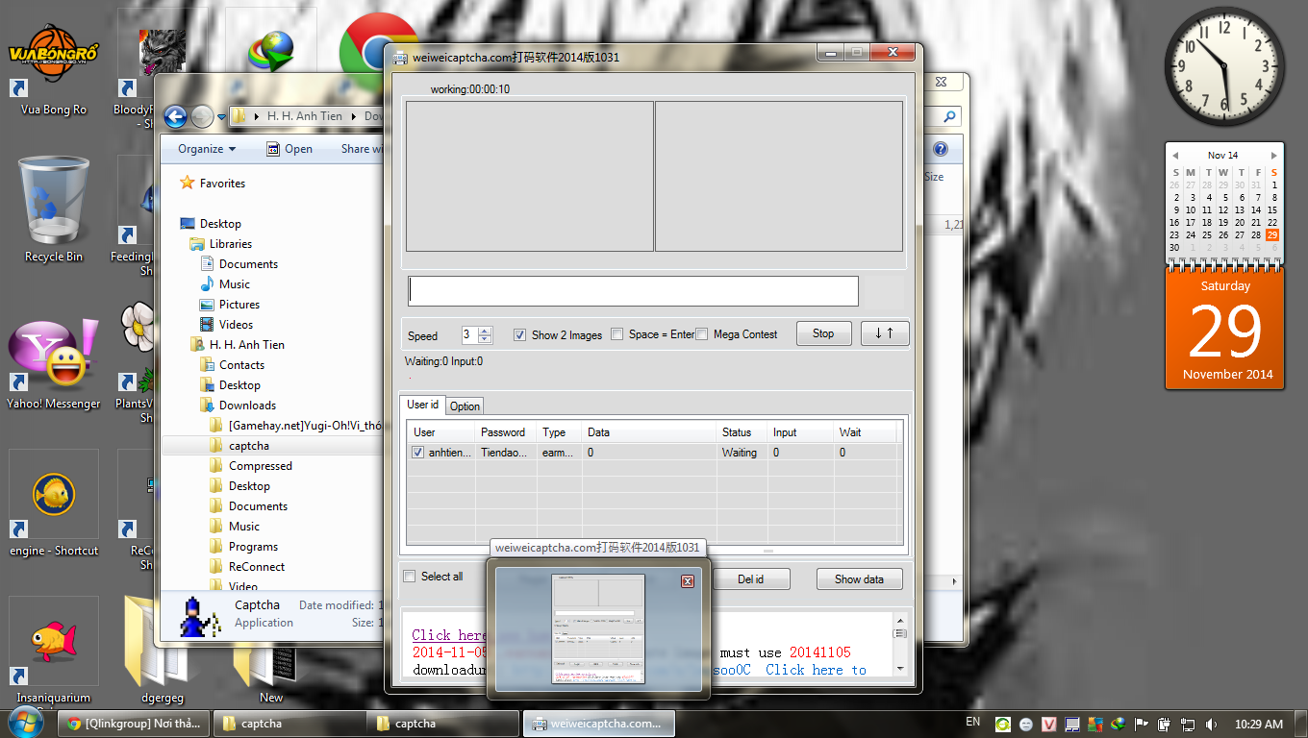Click Explorer's Forward navigation arrow
This screenshot has height=738, width=1308.
[x=202, y=116]
